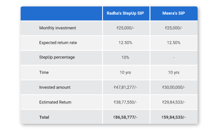This screenshot has width=220, height=132.
Task: Select the StepUp percentage row label
Action: (x=57, y=57)
